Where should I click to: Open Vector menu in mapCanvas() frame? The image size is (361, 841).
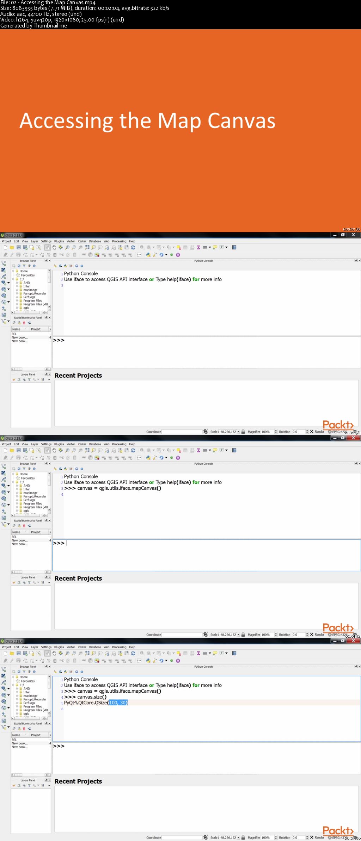[x=71, y=444]
